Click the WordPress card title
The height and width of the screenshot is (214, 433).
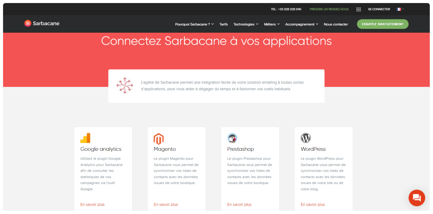[x=313, y=149]
